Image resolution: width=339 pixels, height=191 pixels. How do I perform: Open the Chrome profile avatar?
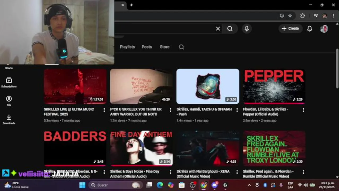point(325,16)
